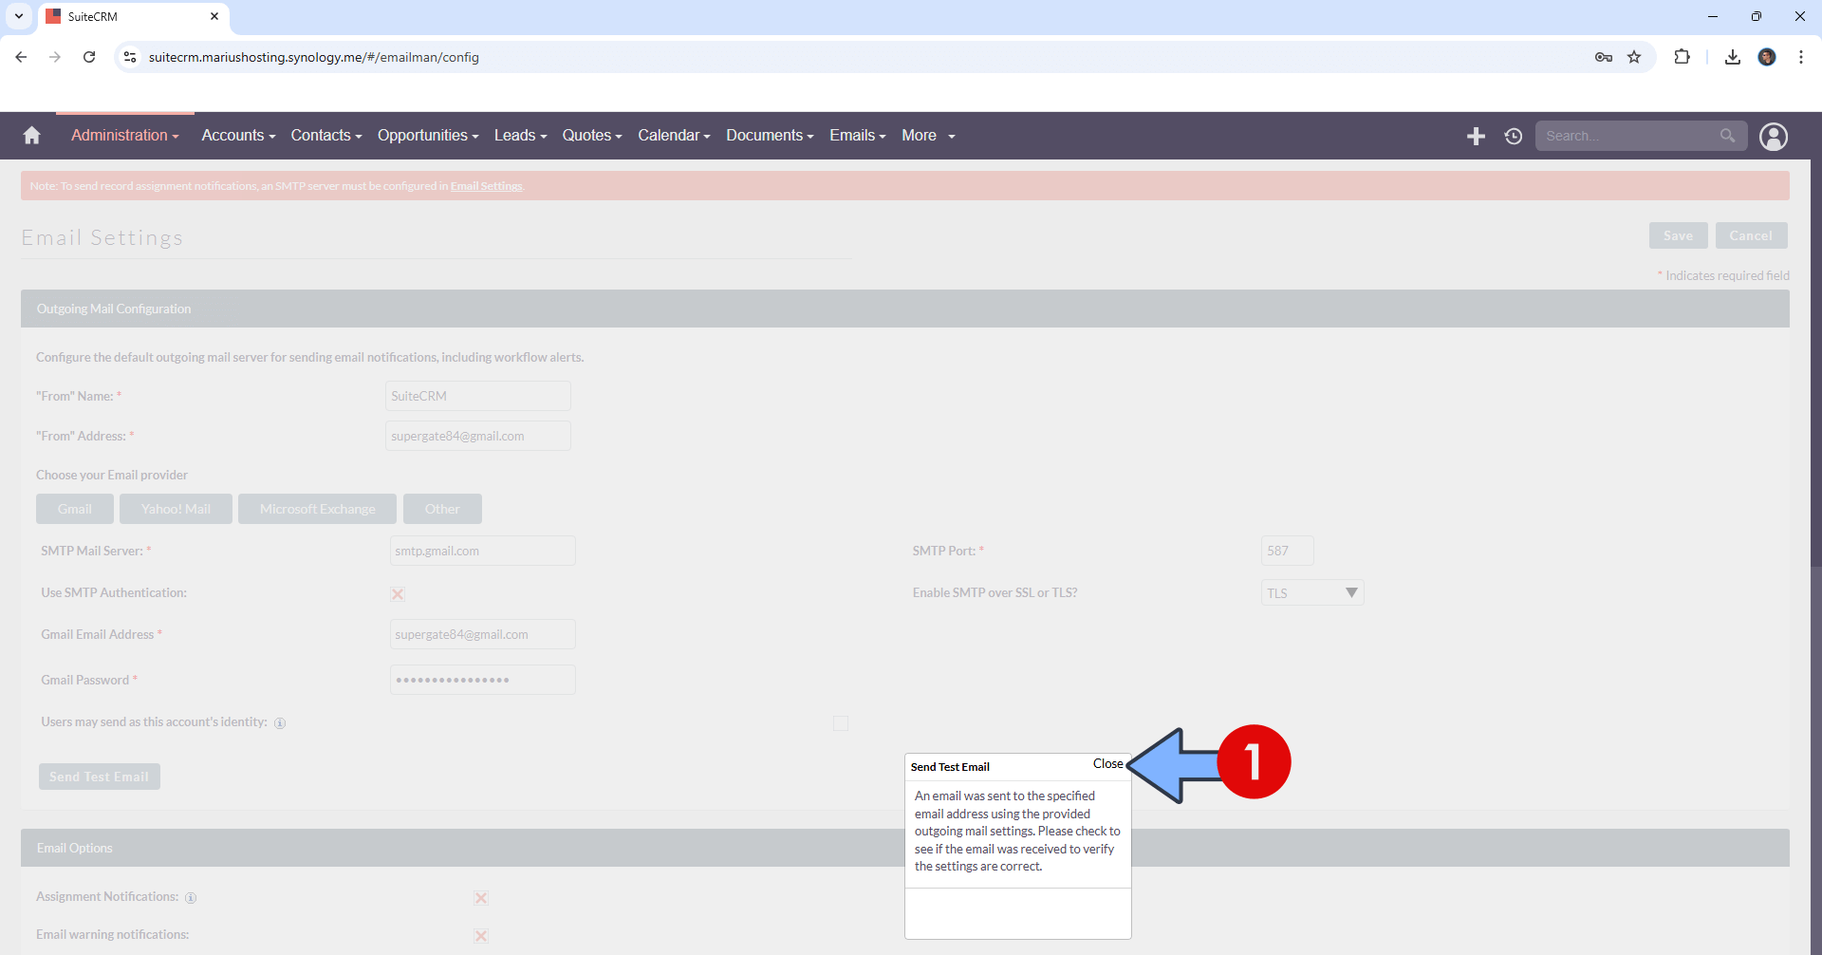Click the Email Options section header
The width and height of the screenshot is (1822, 955).
click(905, 848)
